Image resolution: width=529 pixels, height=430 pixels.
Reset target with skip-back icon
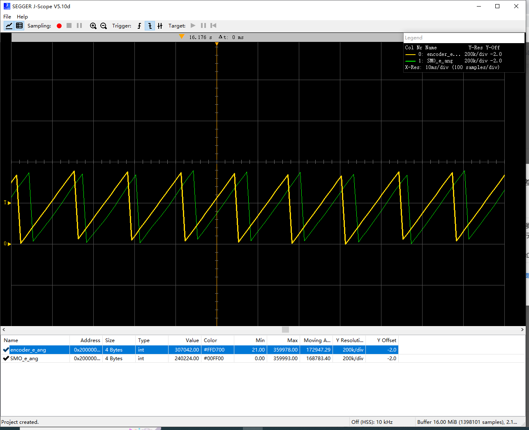(x=213, y=25)
